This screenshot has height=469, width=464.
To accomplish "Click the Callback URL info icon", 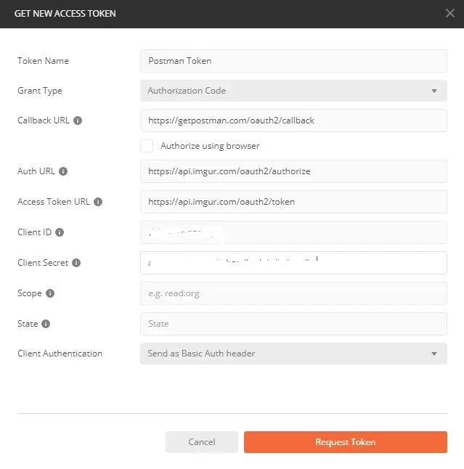I will (78, 121).
